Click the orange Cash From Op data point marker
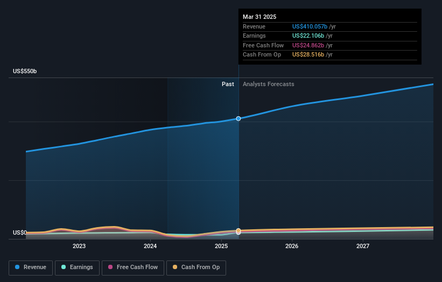442x282 pixels. click(238, 230)
